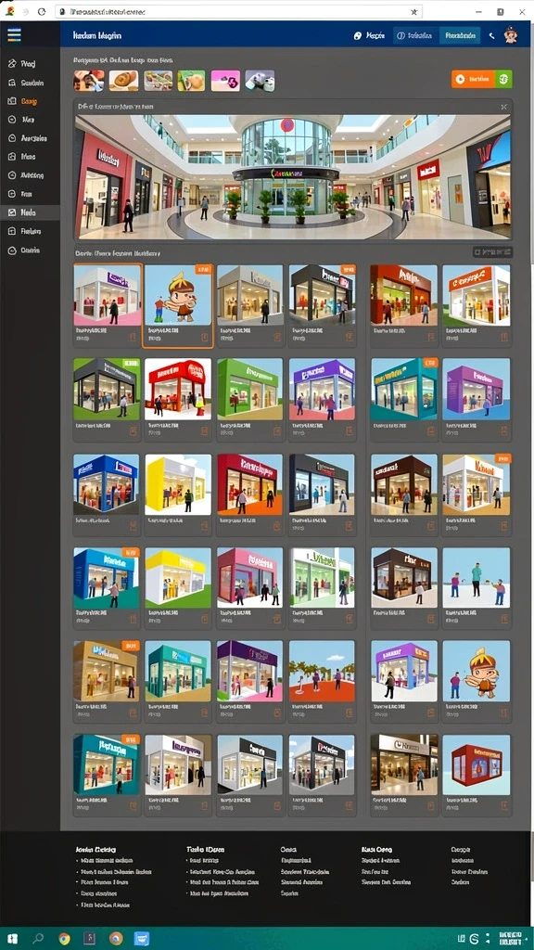Screen dimensions: 534x950
Task: Open the first Chrome icon in the taskbar
Action: (x=64, y=939)
